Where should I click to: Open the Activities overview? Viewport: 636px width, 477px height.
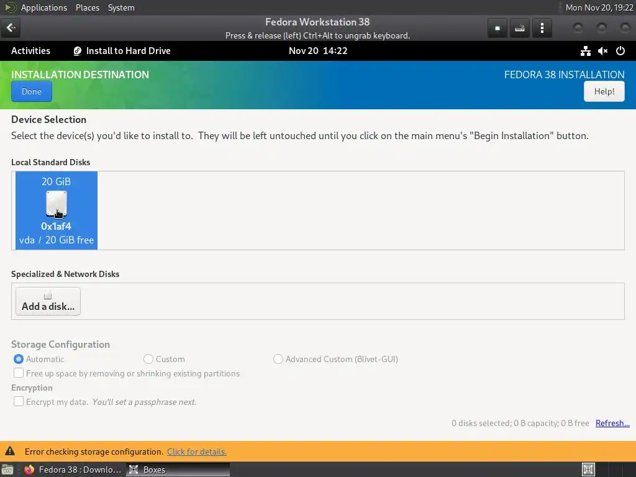click(30, 51)
